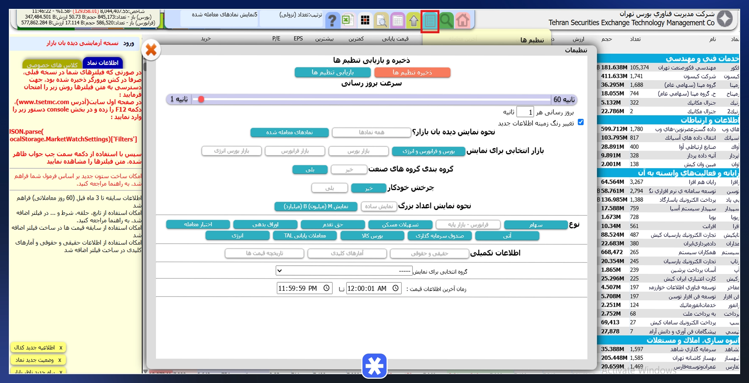Click the update interval seconds field
Viewport: 749px width, 383px height.
click(525, 112)
